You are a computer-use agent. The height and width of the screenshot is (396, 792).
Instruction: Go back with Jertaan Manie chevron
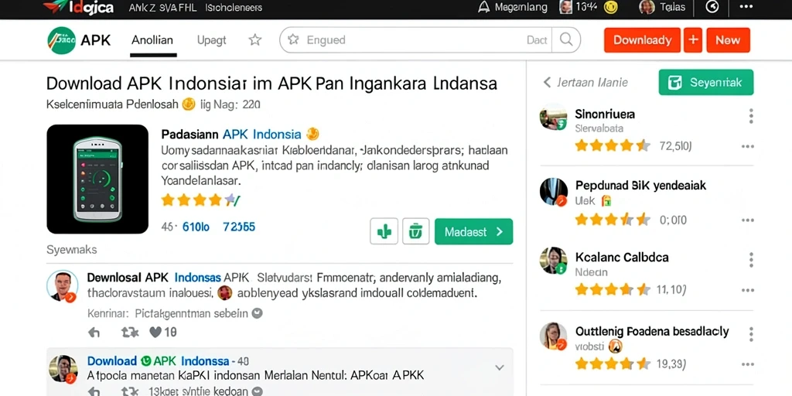click(x=547, y=82)
